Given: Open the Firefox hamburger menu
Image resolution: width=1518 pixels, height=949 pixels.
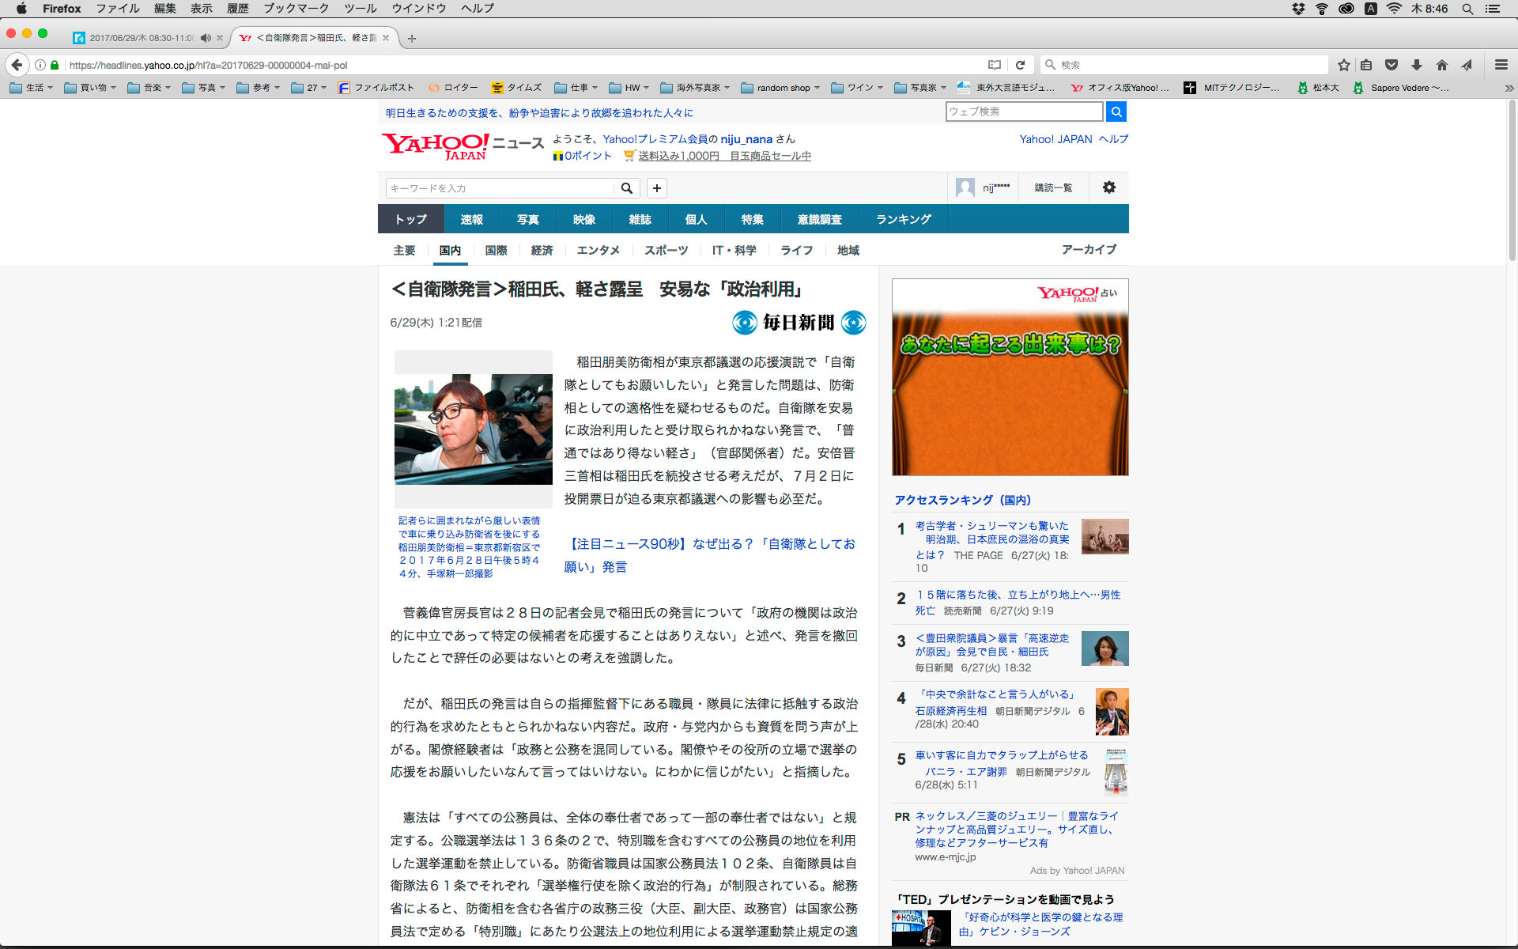Looking at the screenshot, I should tap(1501, 65).
